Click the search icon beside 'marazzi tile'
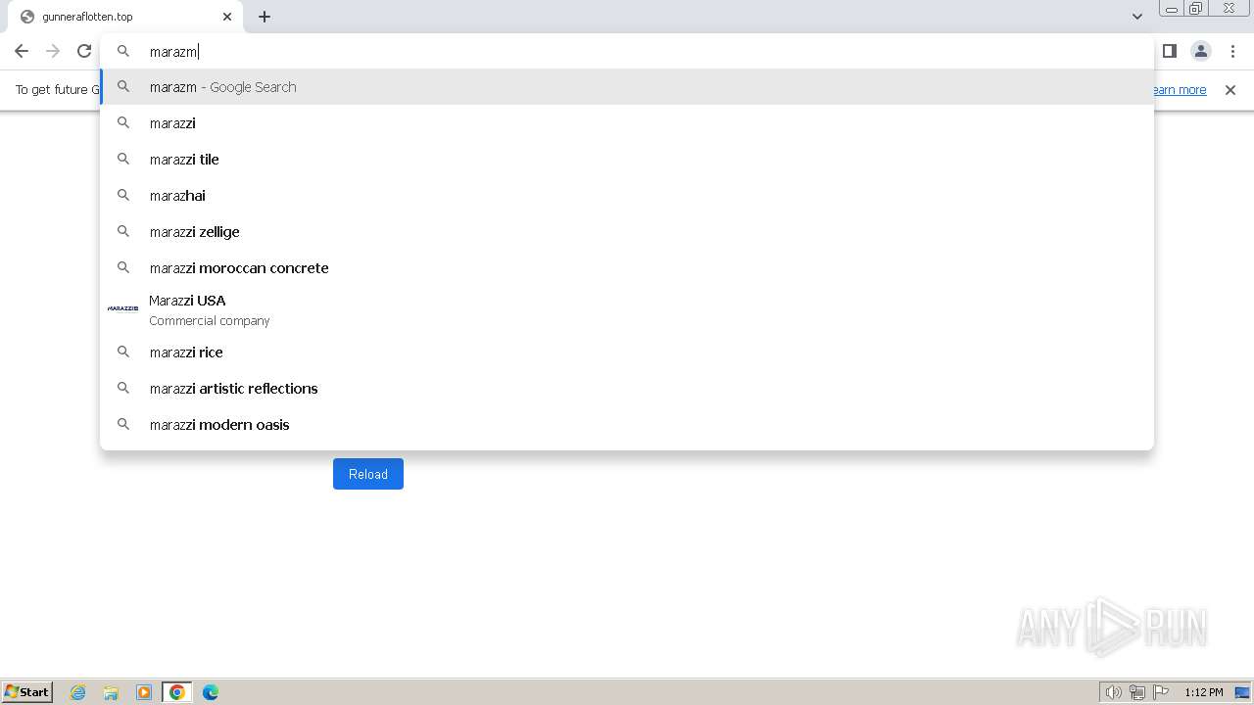 [x=123, y=159]
